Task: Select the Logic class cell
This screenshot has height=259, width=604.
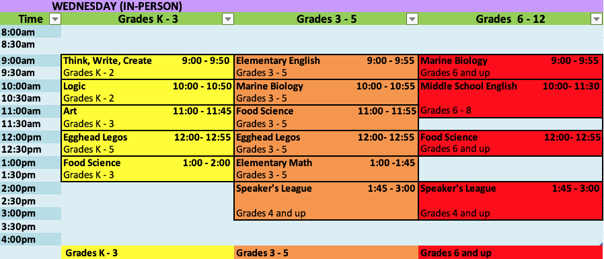Action: pyautogui.click(x=147, y=92)
